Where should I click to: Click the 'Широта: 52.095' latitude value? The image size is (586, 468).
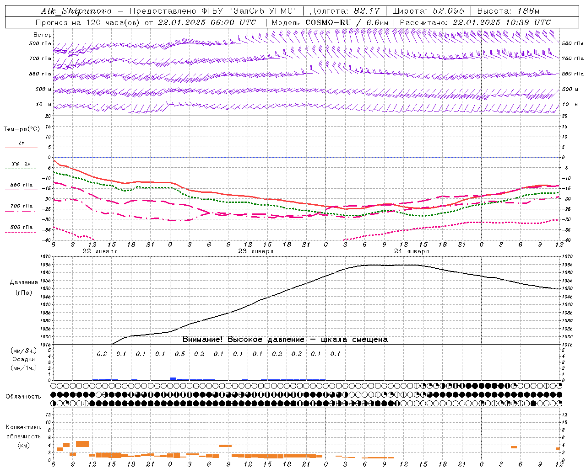tap(428, 11)
